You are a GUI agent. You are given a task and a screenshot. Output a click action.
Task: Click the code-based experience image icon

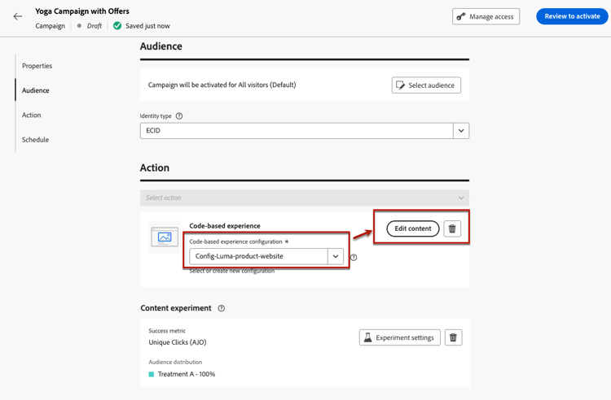[x=165, y=237]
